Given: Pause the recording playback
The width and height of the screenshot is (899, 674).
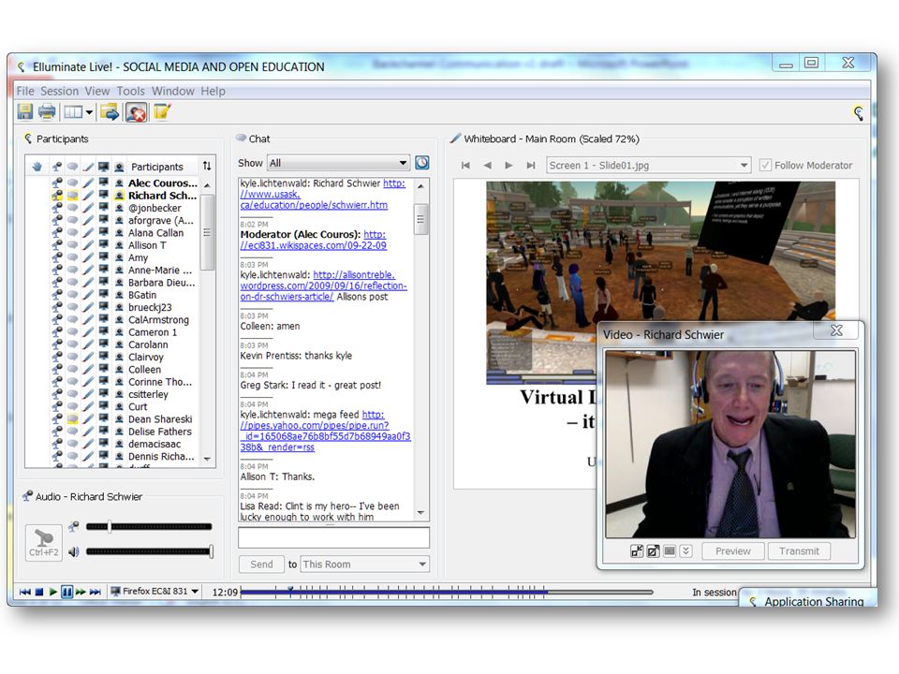Looking at the screenshot, I should (67, 592).
